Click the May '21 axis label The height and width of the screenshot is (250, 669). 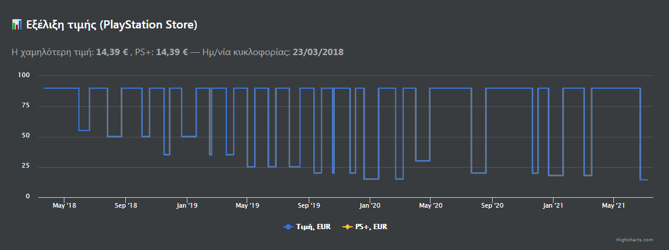pos(613,206)
